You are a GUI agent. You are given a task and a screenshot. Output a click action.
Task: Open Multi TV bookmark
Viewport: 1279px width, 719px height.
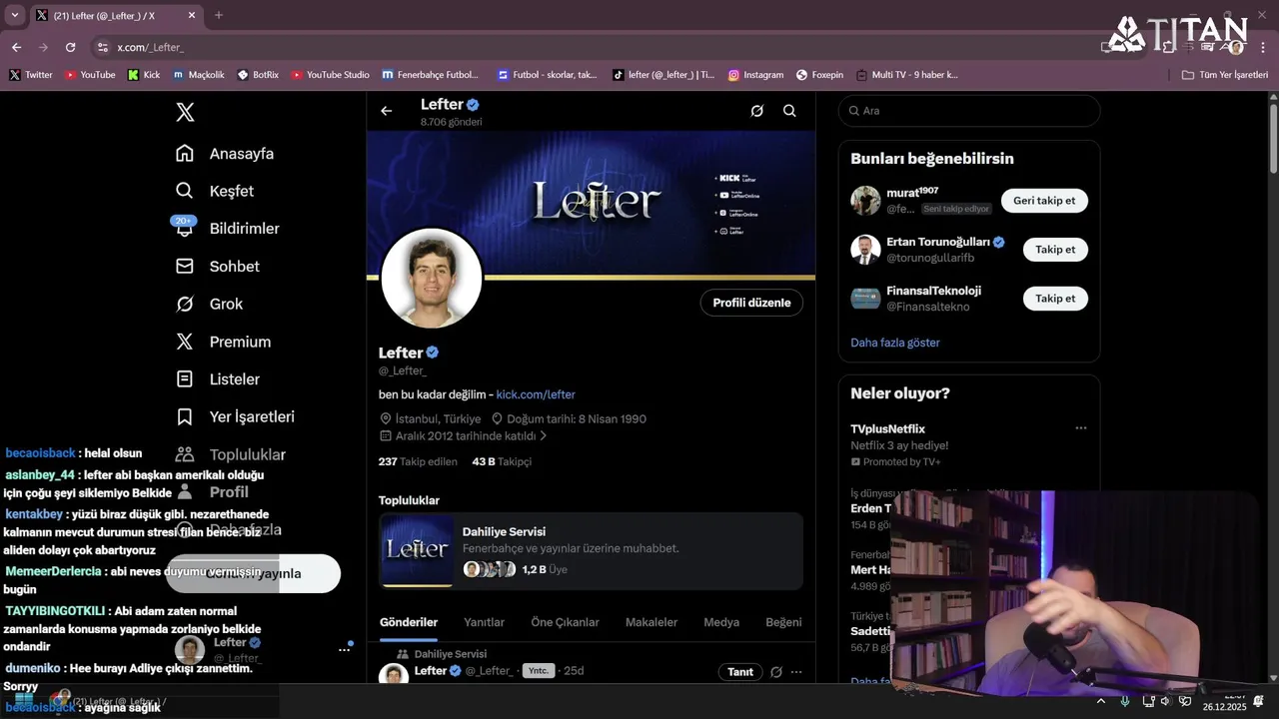[x=906, y=75]
